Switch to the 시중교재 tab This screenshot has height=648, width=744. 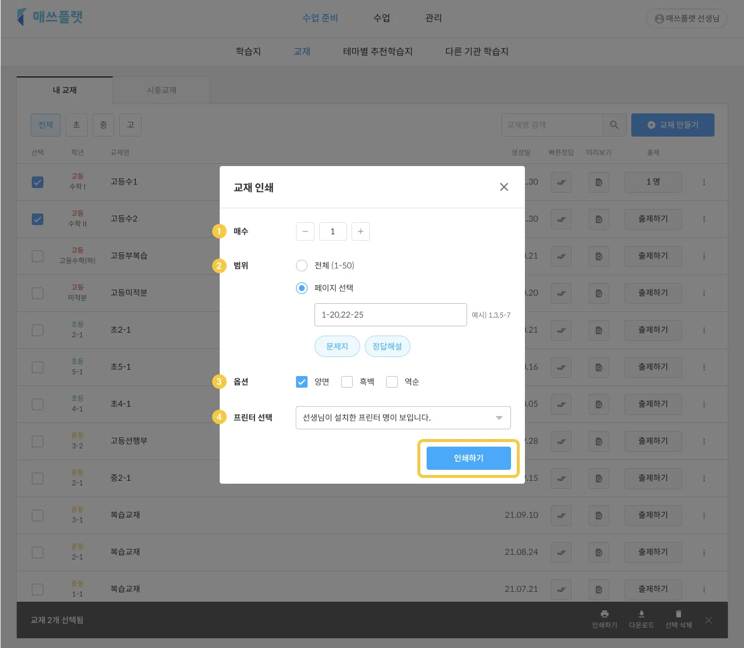click(161, 90)
